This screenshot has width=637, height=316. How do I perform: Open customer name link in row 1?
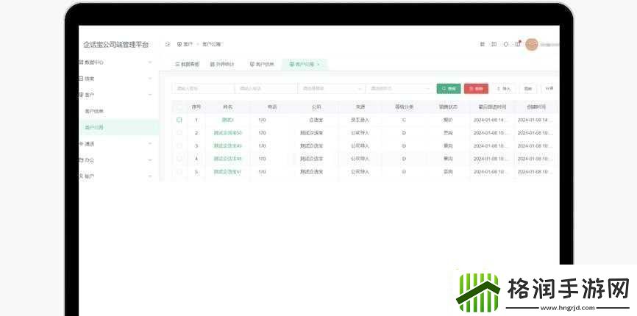click(228, 120)
